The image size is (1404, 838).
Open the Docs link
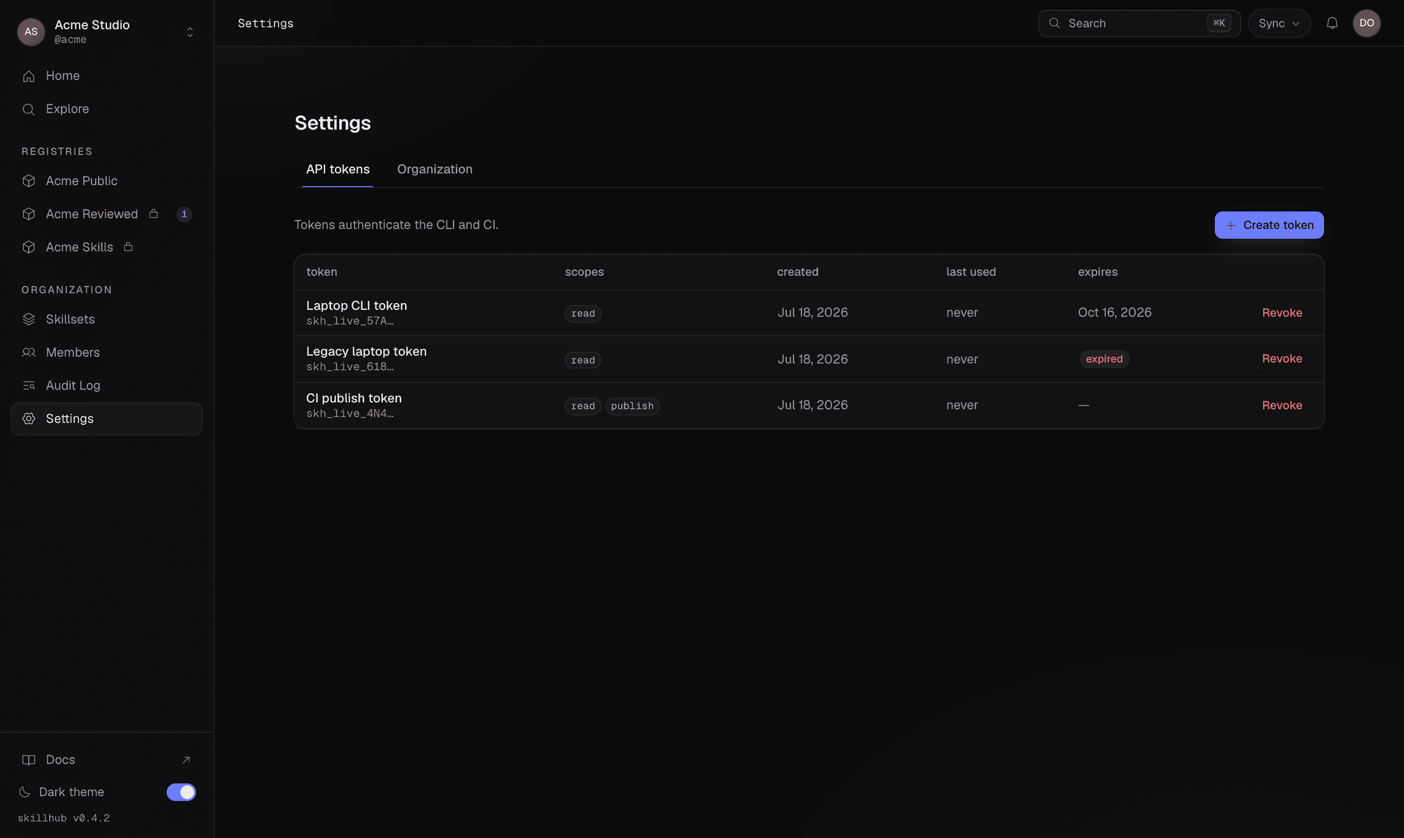coord(107,760)
